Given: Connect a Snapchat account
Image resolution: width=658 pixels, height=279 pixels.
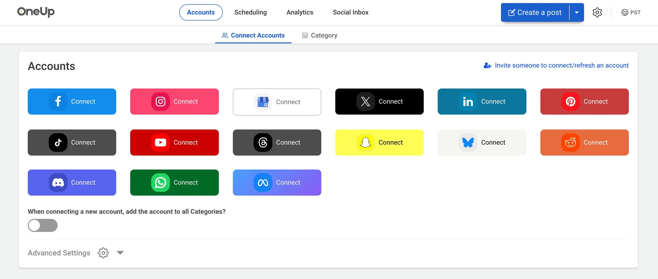Looking at the screenshot, I should 379,143.
